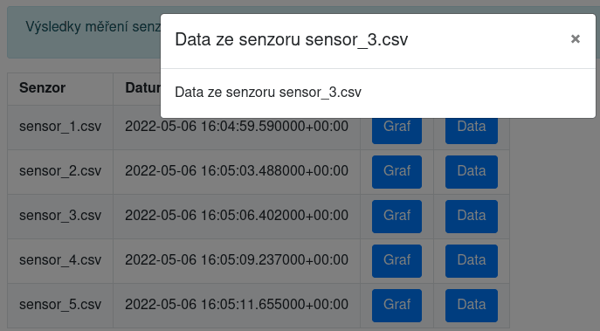
Task: Select the 16:05:11.655000 timestamp cell
Action: tap(237, 306)
